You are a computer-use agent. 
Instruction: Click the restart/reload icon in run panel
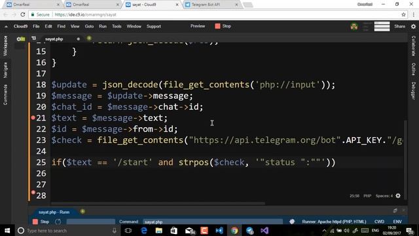tap(58, 222)
